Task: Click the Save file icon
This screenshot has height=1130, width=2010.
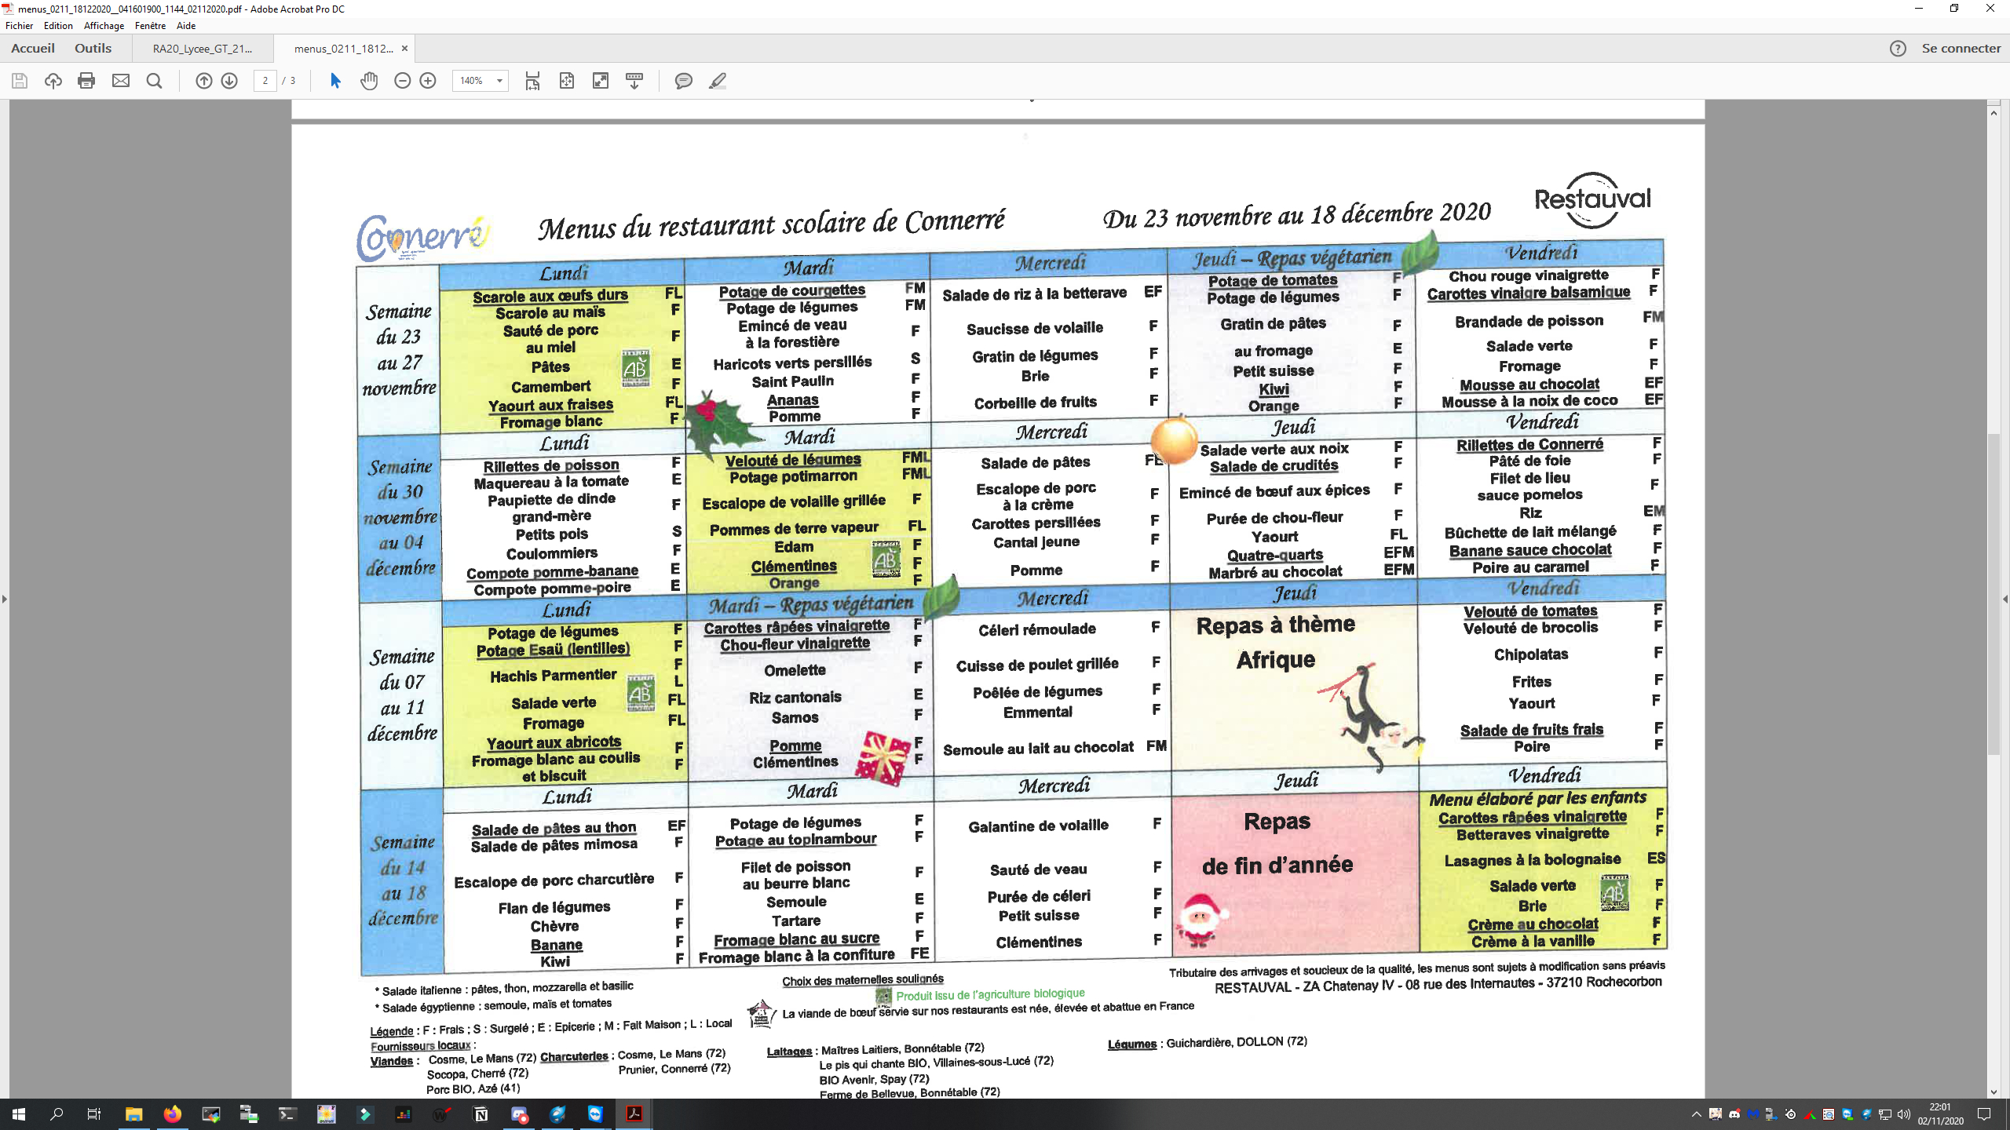Action: coord(20,81)
